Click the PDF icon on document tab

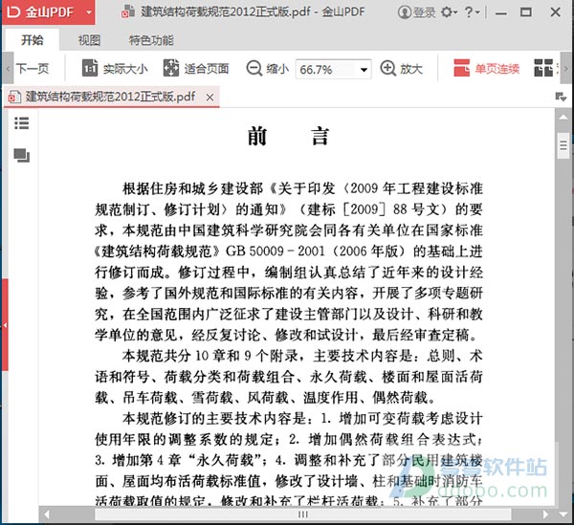pyautogui.click(x=14, y=98)
